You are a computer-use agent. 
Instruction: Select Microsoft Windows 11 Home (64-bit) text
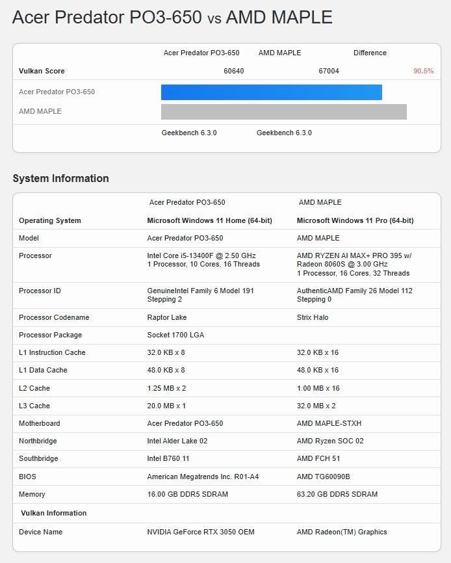tap(209, 220)
